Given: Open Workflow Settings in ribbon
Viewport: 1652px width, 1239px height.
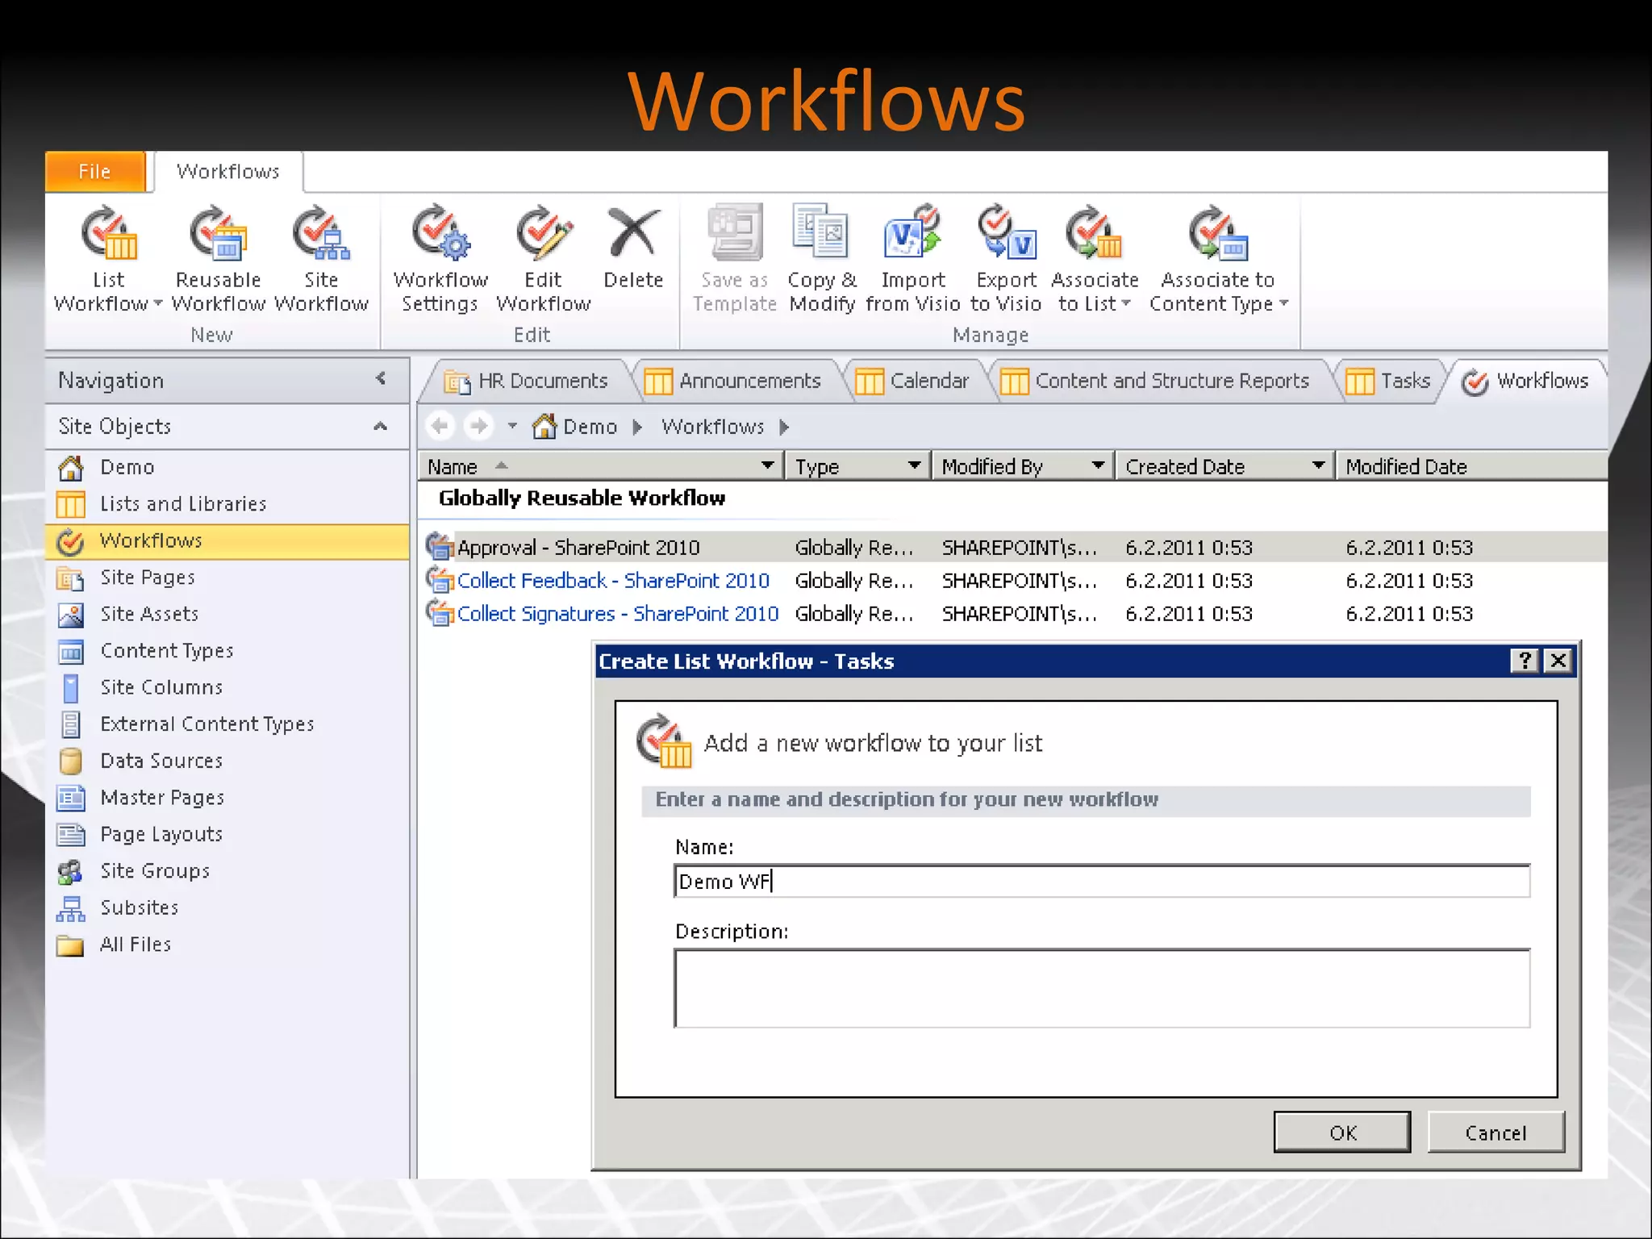Looking at the screenshot, I should [440, 258].
